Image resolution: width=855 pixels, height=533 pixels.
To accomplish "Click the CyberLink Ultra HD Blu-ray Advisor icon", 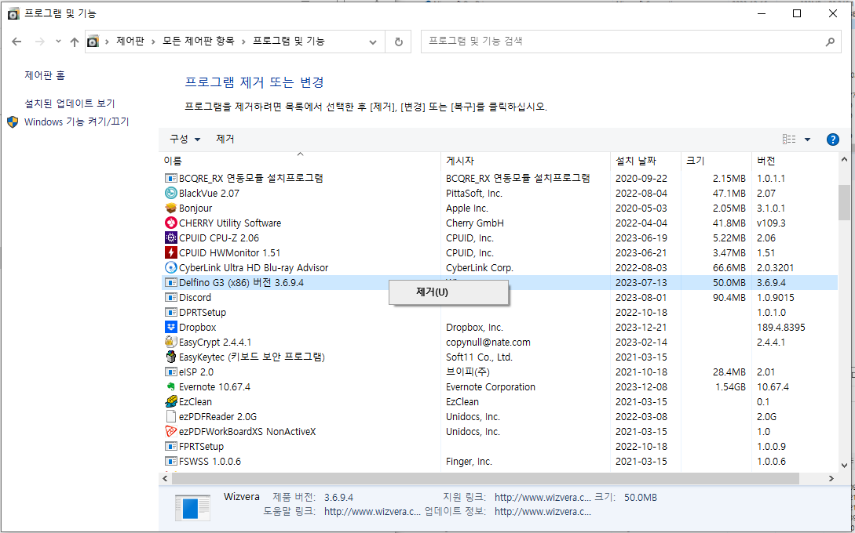I will click(171, 268).
